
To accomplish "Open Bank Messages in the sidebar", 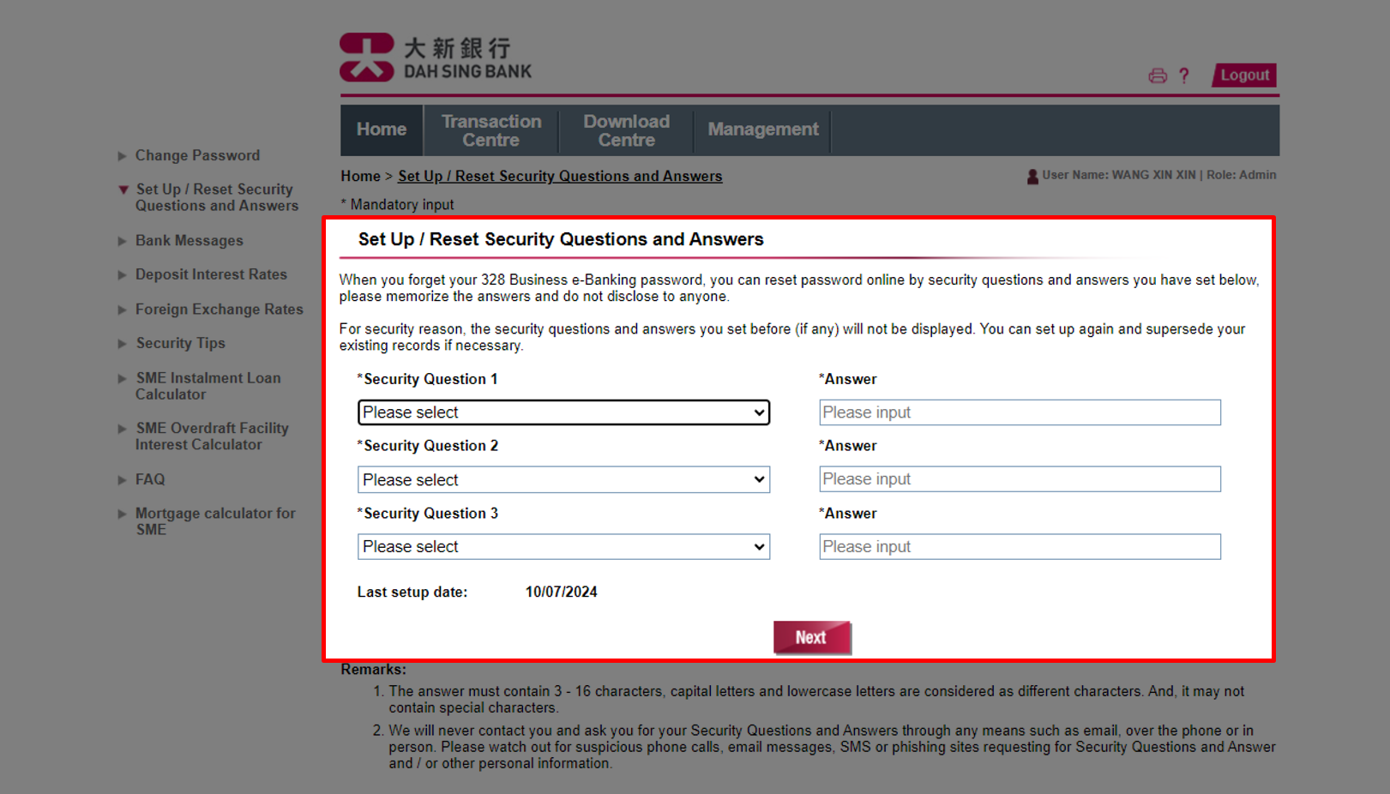I will click(190, 241).
